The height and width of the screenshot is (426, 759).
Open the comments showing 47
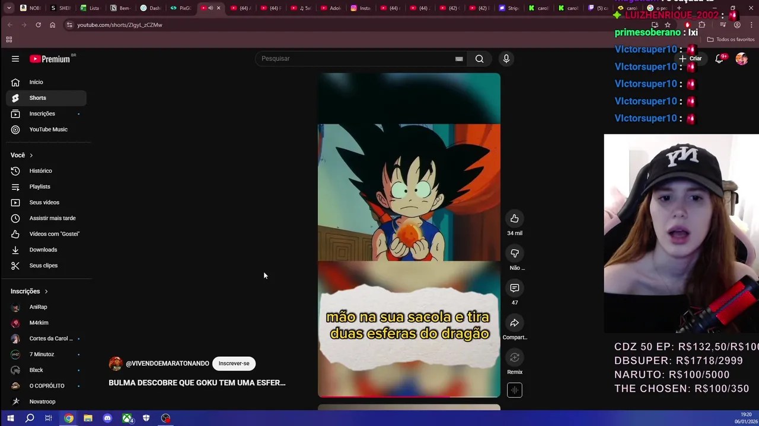[x=515, y=288]
